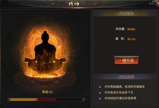
Task: Close the 内功 window
Action: (157, 4)
